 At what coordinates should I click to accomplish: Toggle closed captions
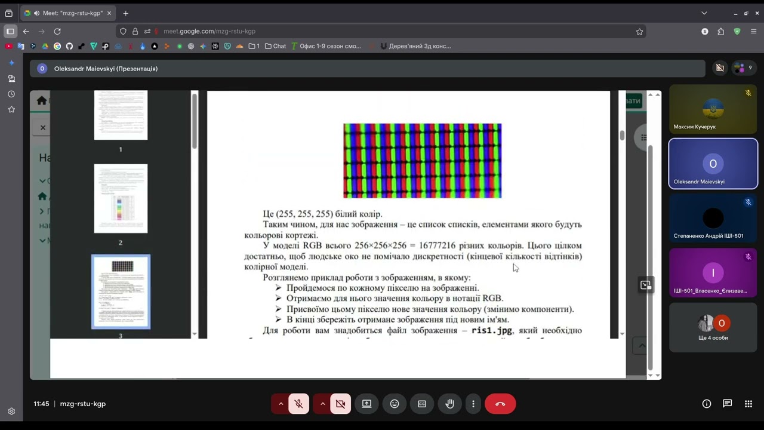[x=422, y=404]
